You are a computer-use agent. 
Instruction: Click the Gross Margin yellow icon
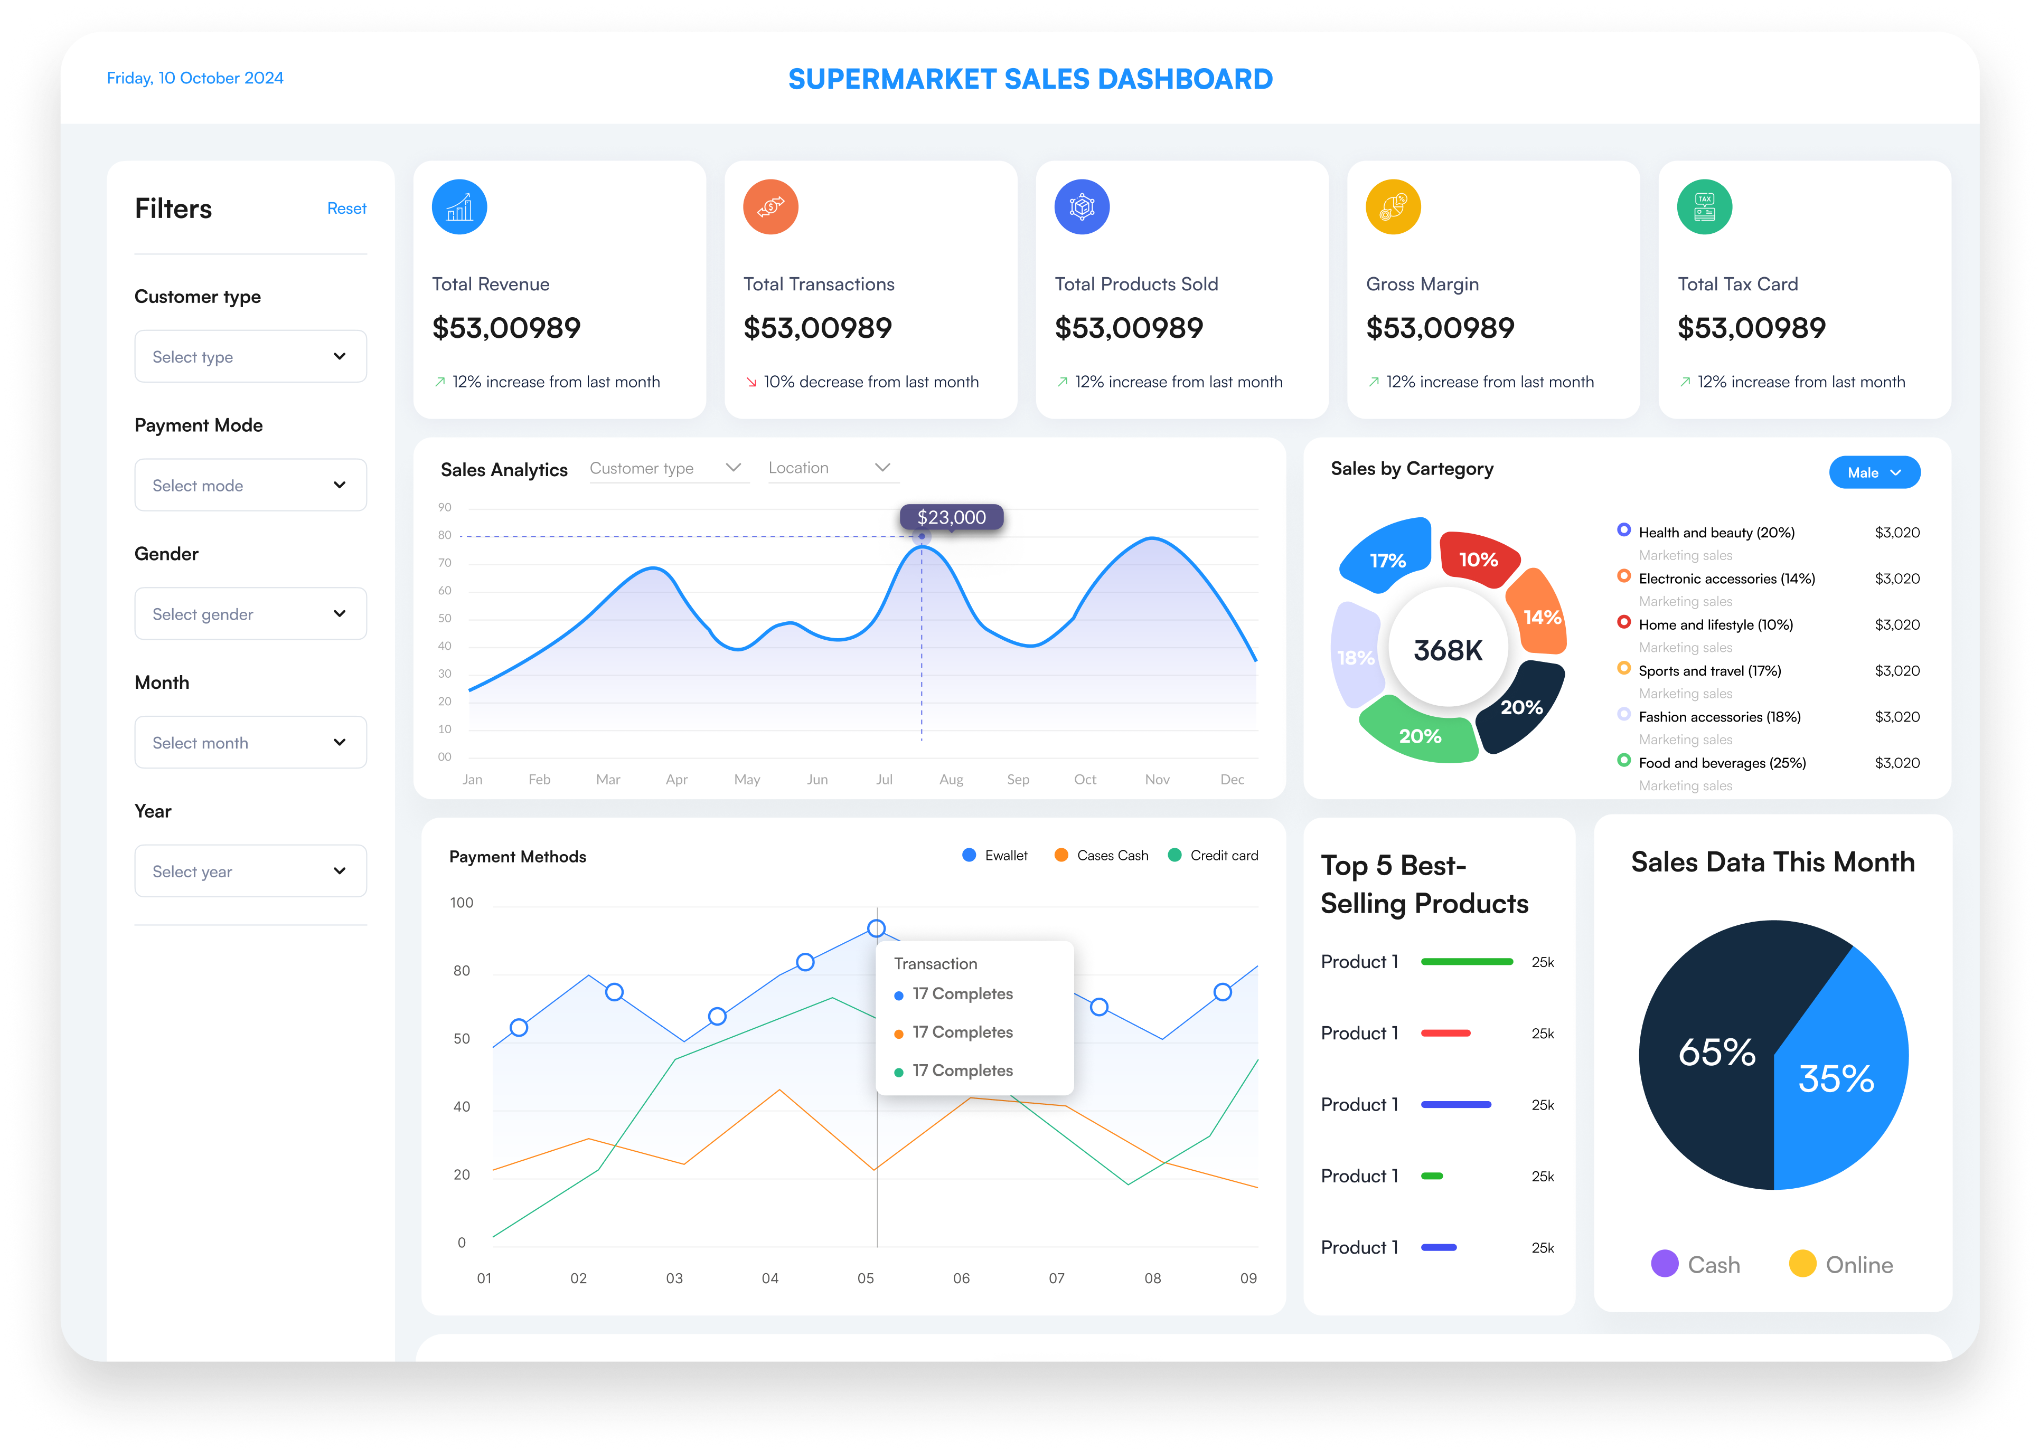pyautogui.click(x=1393, y=207)
